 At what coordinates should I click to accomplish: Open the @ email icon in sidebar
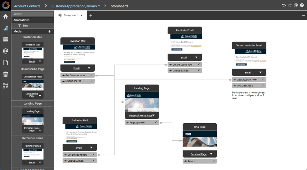(x=5, y=51)
